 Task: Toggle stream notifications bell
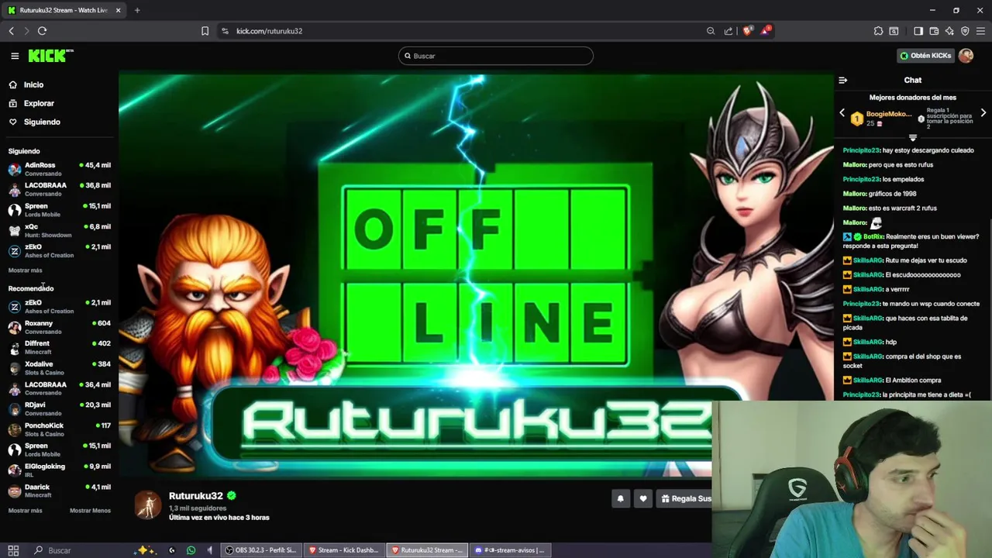tap(620, 498)
